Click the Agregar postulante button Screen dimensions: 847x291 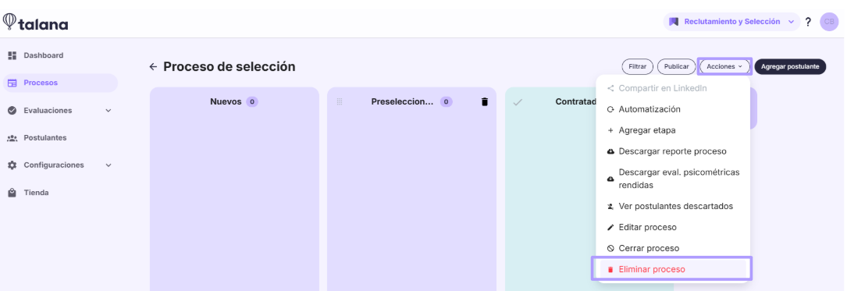[790, 66]
